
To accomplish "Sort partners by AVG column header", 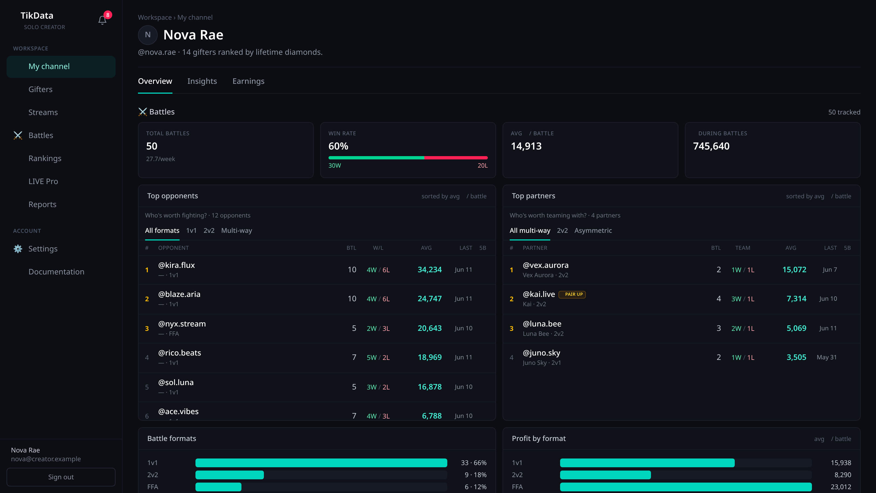I will coord(791,248).
